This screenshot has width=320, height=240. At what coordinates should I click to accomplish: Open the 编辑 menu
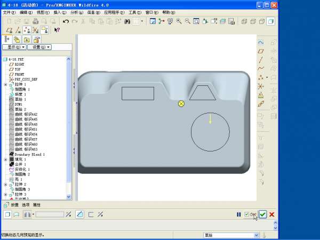pyautogui.click(x=26, y=12)
